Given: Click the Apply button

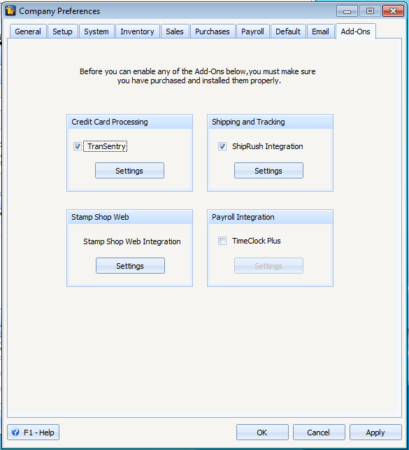Looking at the screenshot, I should tap(375, 433).
